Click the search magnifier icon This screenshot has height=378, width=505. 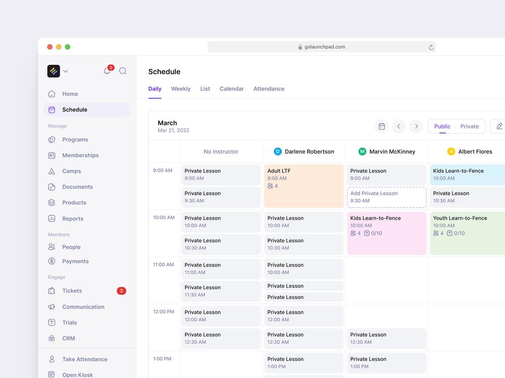point(123,71)
